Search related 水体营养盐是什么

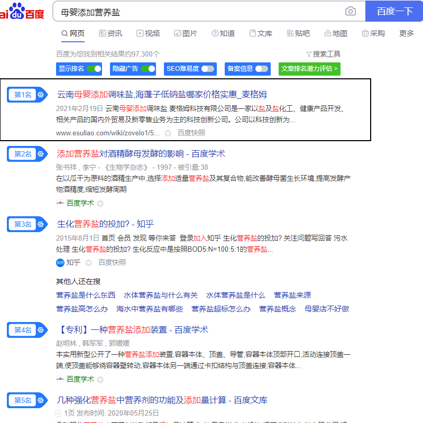[236, 295]
